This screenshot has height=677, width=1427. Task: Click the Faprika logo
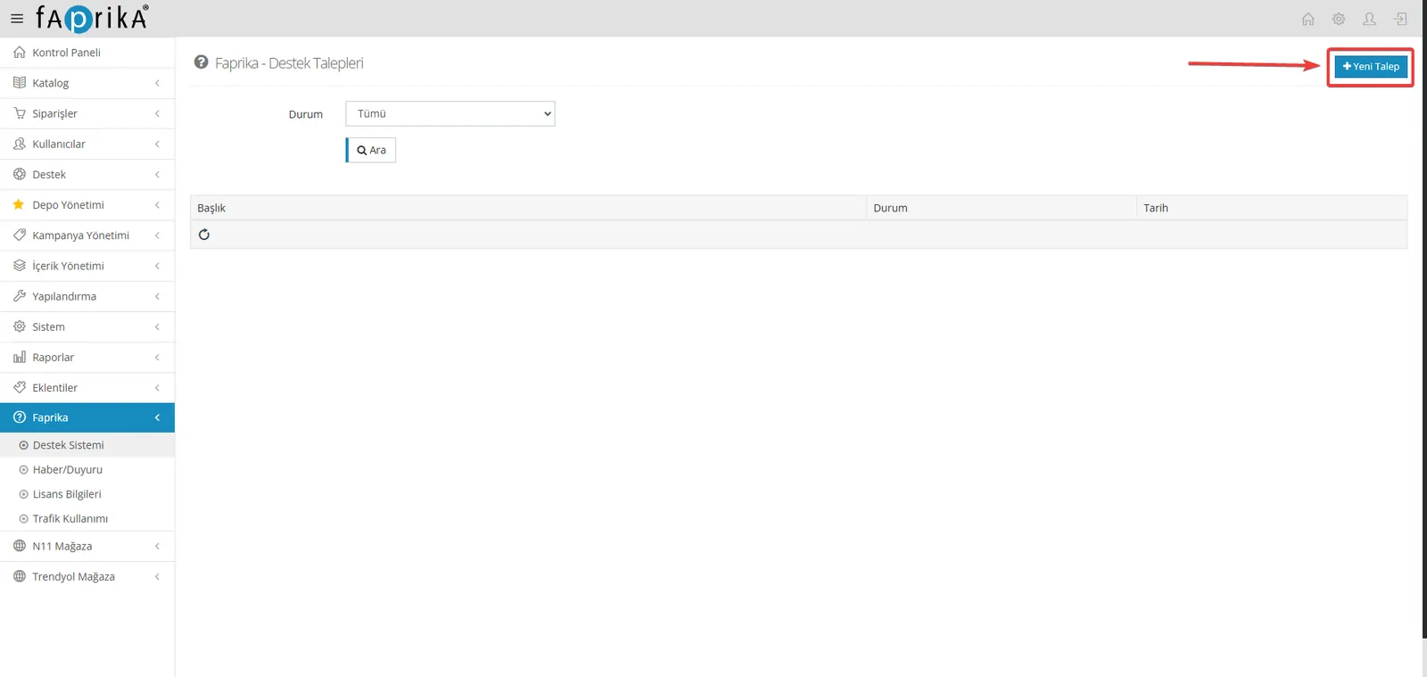(92, 18)
